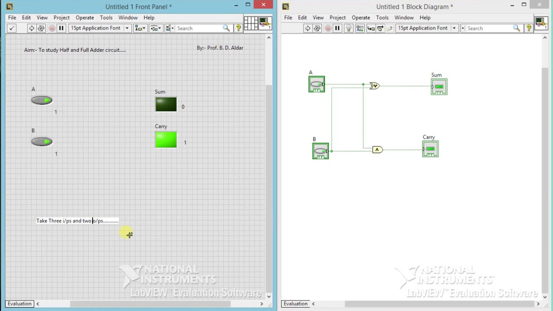Open File menu in Front Panel
Screen dimensions: 553x311
[x=12, y=18]
